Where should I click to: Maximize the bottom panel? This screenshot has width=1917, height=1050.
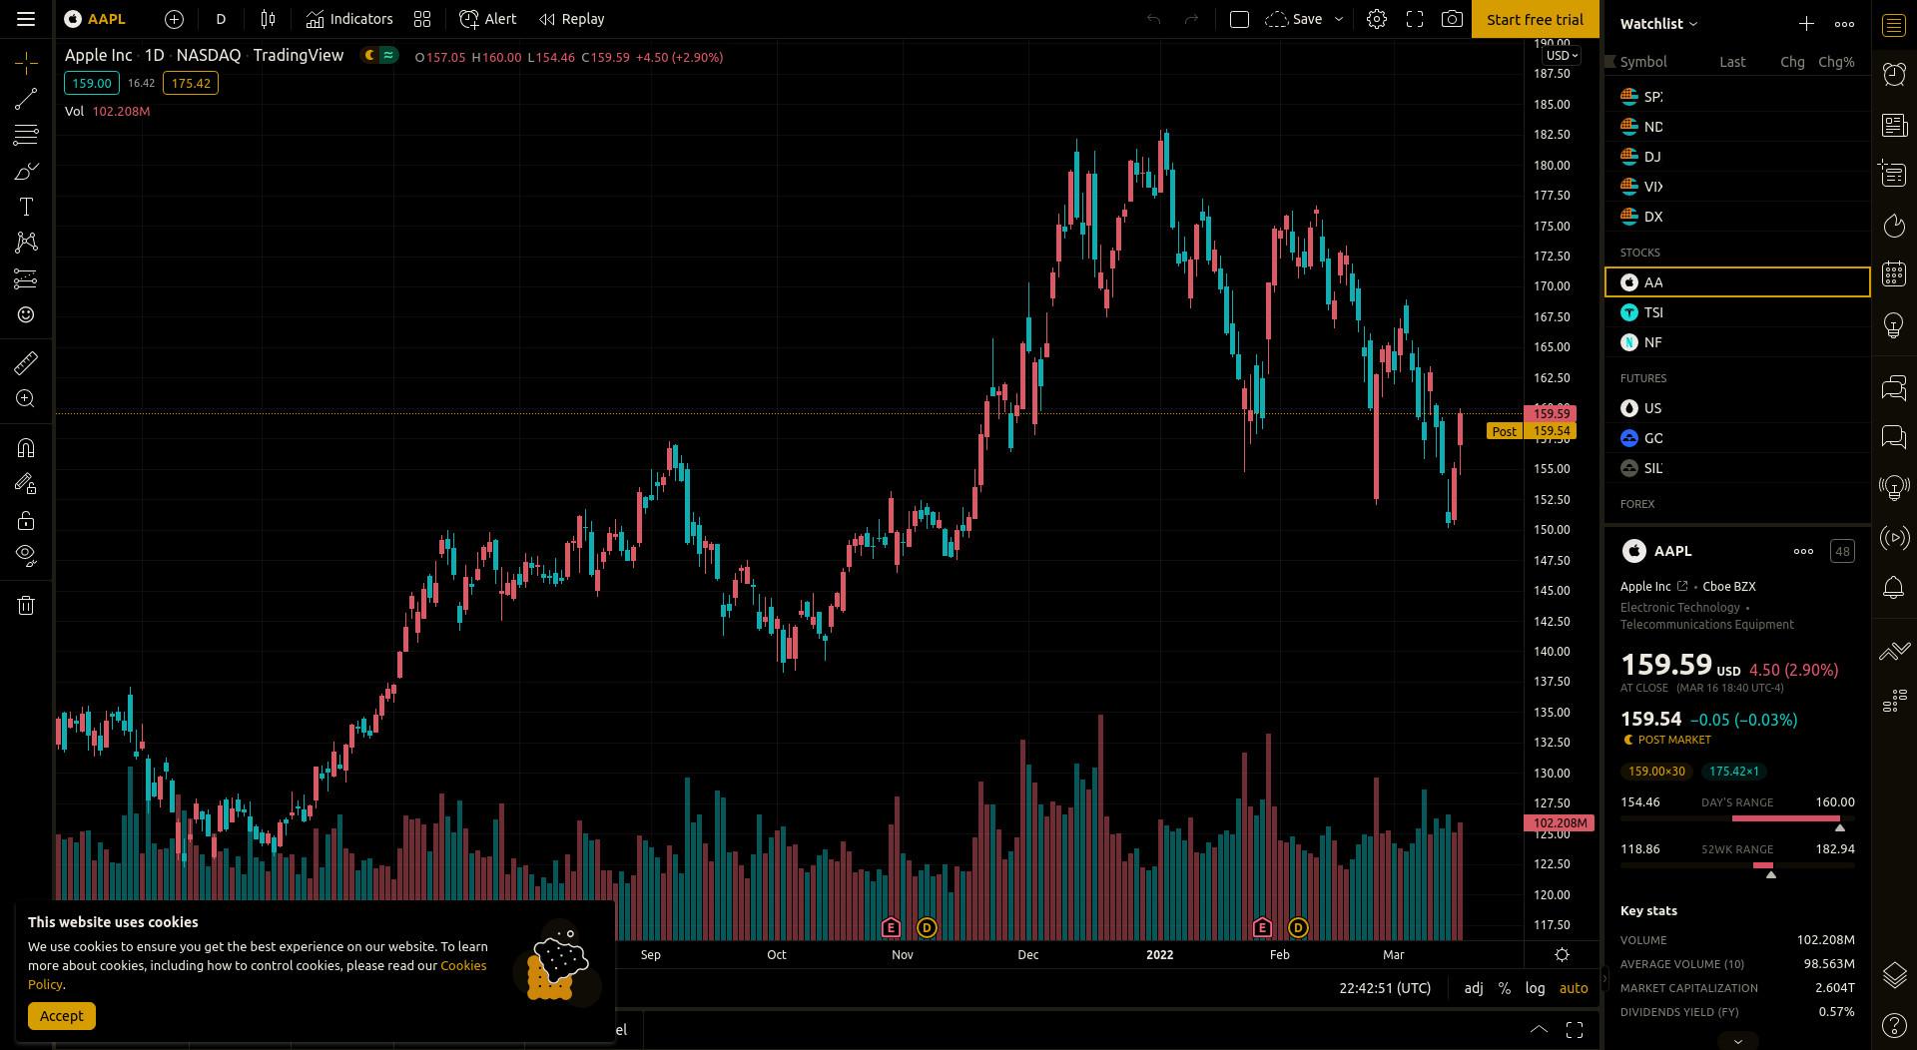(1575, 1030)
